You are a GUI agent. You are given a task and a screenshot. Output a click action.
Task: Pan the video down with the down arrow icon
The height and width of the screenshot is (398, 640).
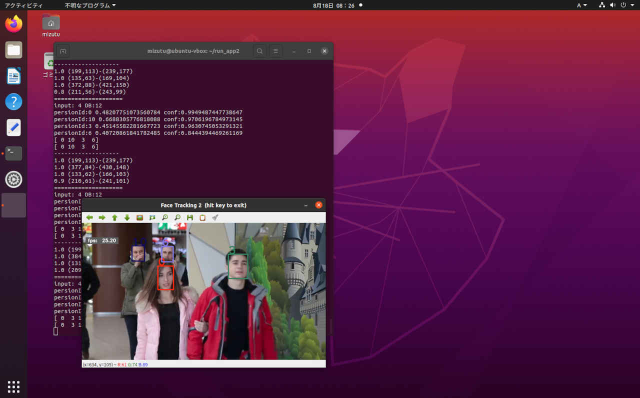pyautogui.click(x=126, y=217)
